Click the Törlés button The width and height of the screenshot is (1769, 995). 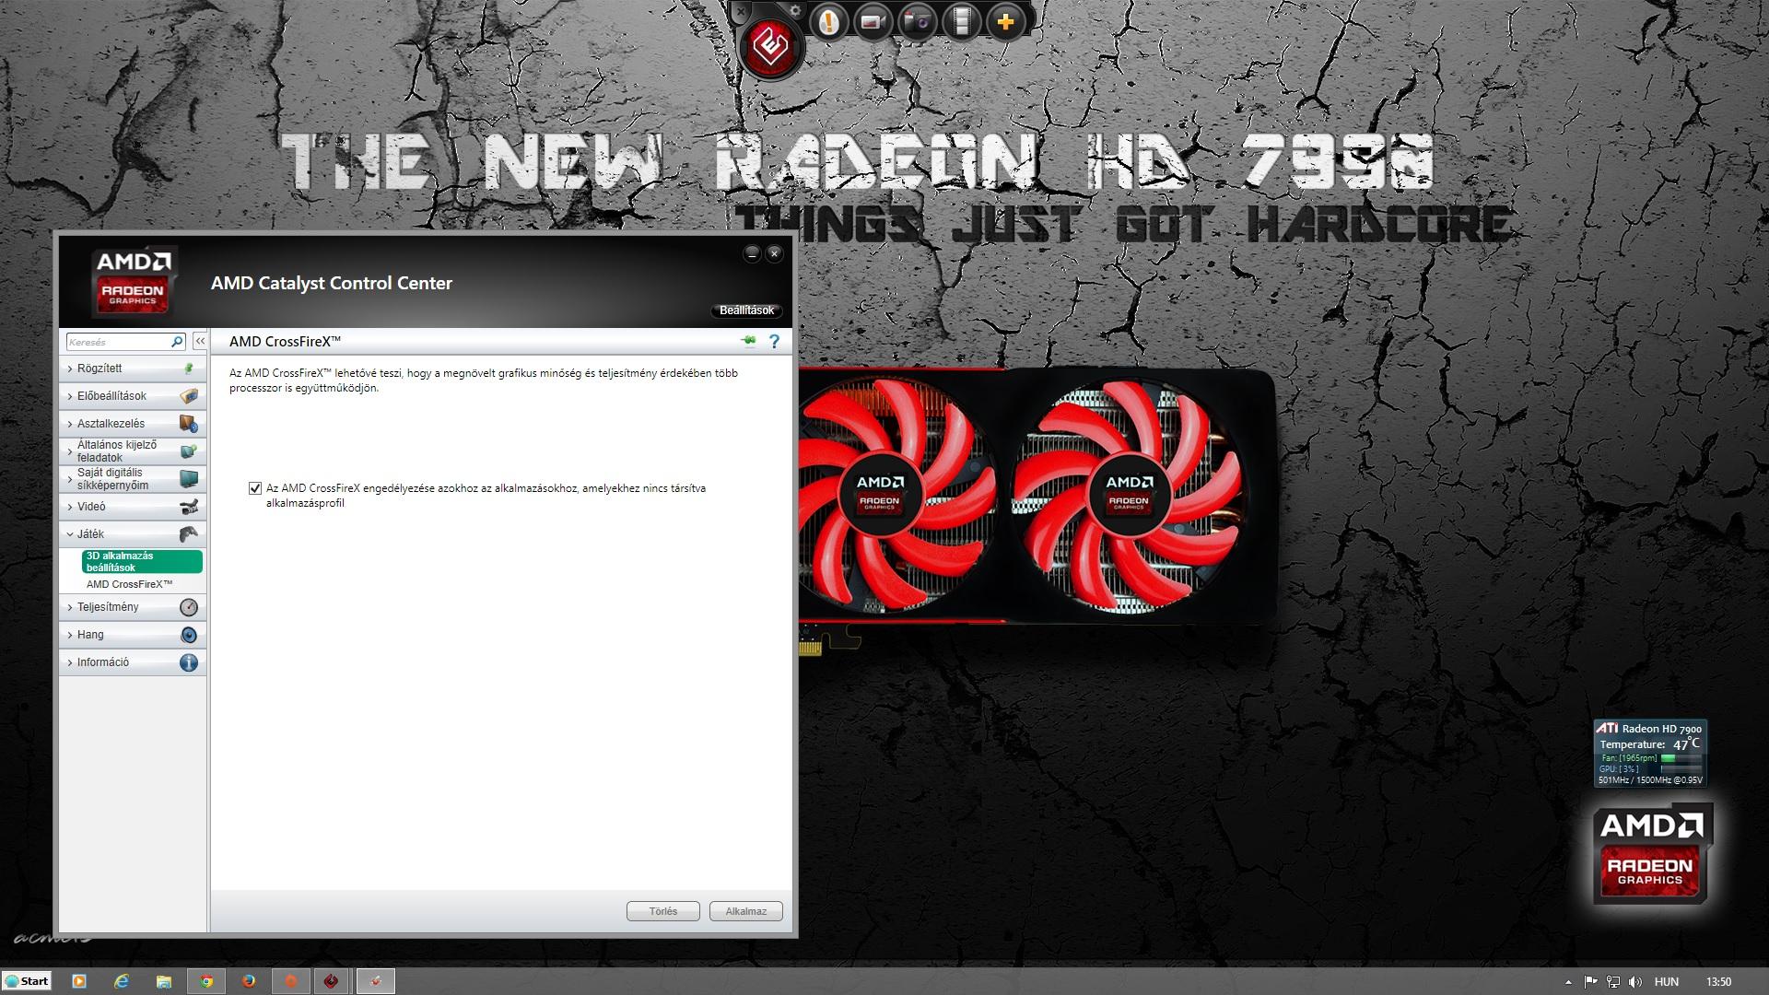coord(663,911)
